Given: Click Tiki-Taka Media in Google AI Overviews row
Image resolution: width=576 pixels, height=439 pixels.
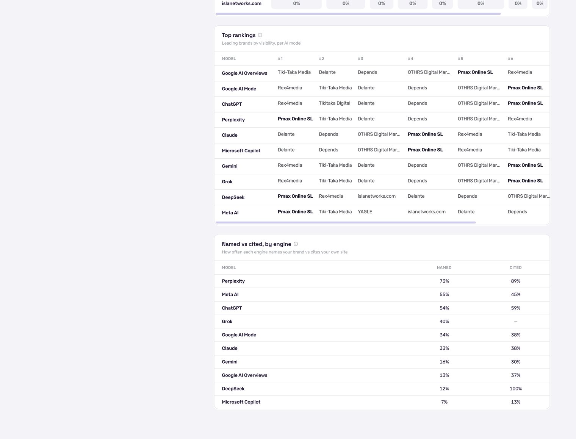Looking at the screenshot, I should pos(294,72).
